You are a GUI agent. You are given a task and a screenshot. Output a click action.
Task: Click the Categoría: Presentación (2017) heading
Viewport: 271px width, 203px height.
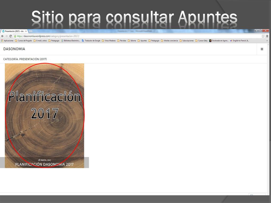(25, 59)
